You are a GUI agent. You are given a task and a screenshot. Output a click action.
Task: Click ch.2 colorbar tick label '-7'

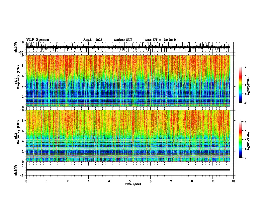pos(245,158)
